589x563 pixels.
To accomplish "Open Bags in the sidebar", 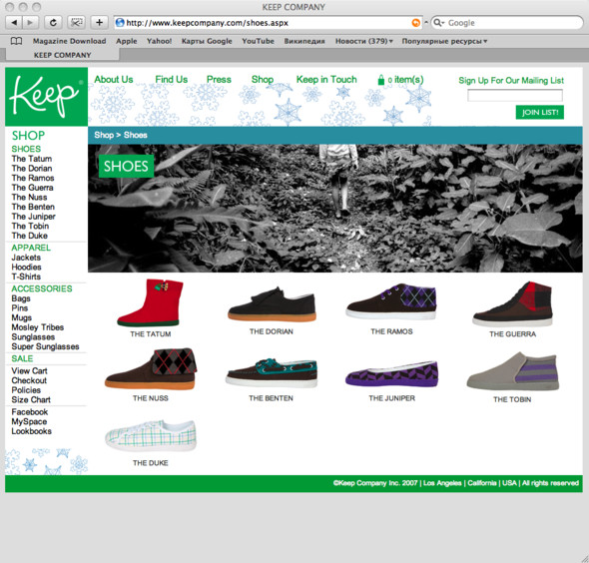I will click(x=21, y=298).
